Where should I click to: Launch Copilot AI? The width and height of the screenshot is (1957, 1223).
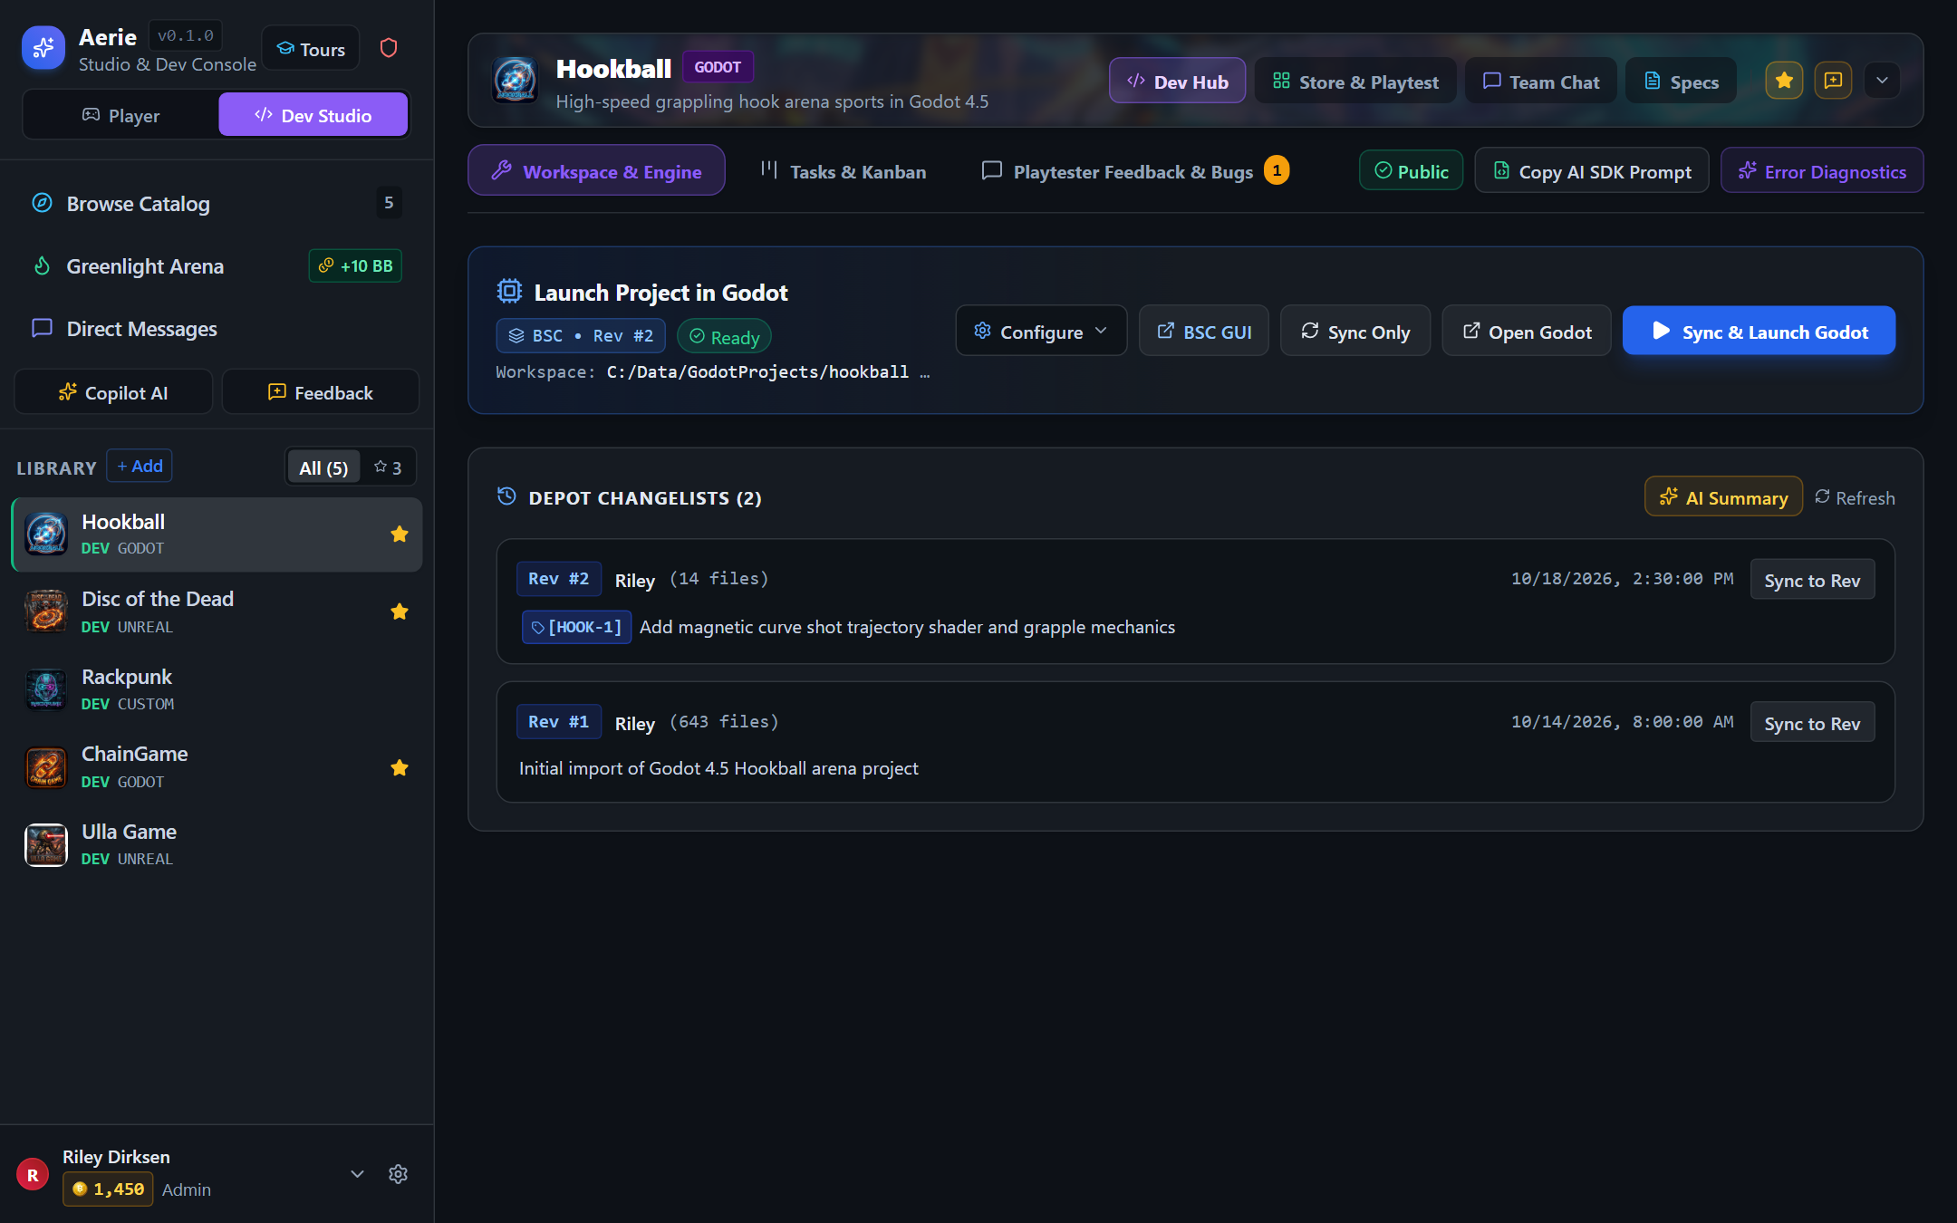(113, 392)
